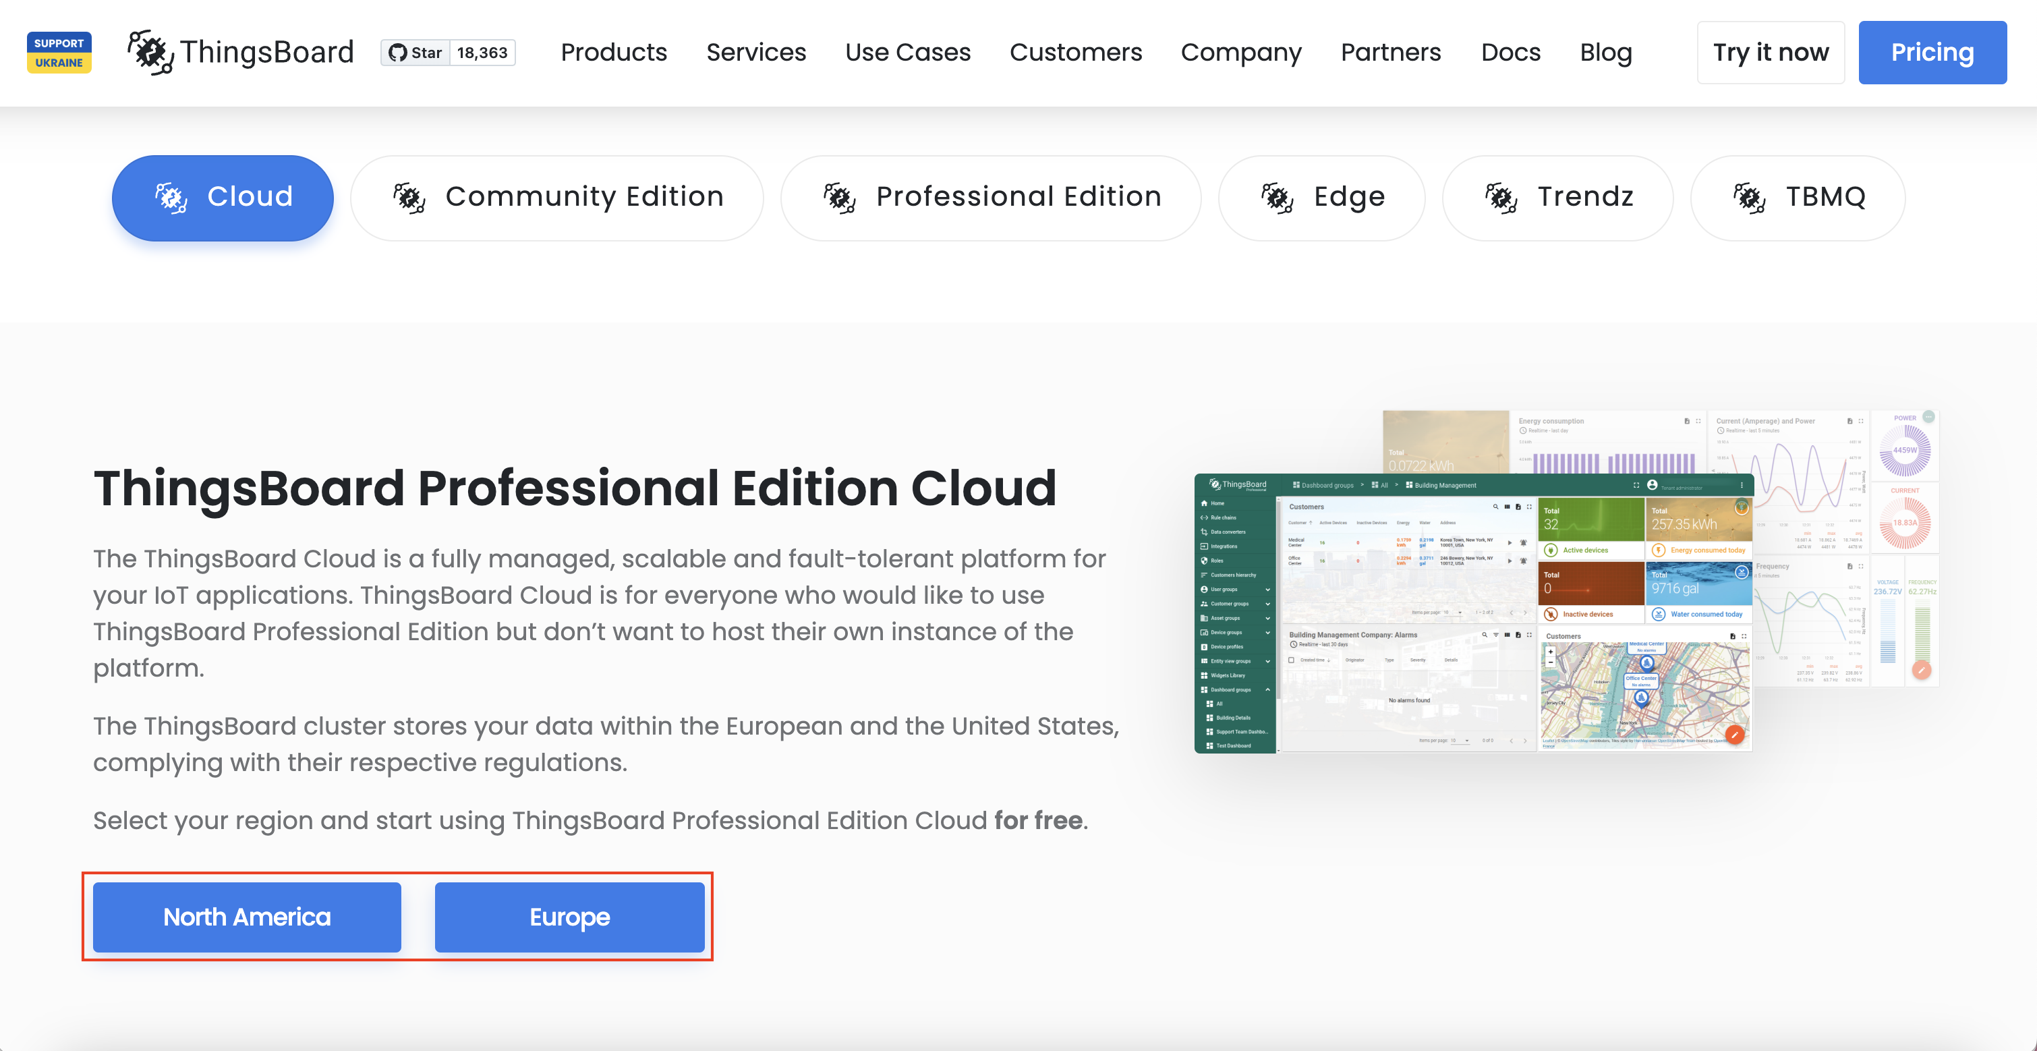Open the ThingsBoard logo home link
The width and height of the screenshot is (2037, 1051).
[240, 52]
